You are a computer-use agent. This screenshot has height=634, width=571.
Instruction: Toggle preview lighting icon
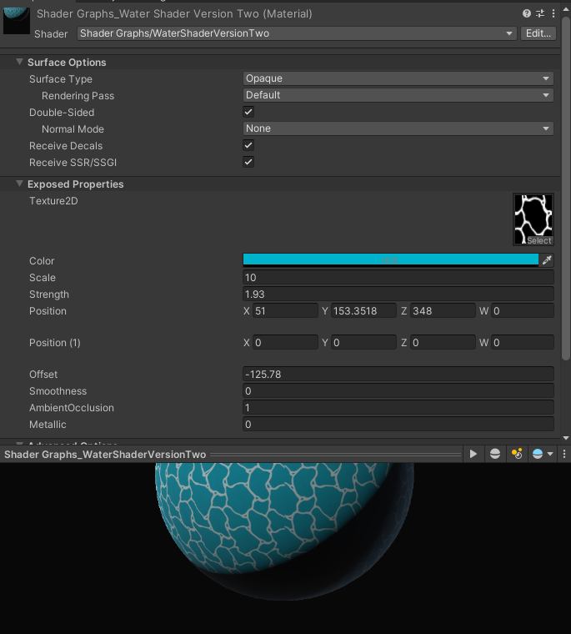(517, 454)
